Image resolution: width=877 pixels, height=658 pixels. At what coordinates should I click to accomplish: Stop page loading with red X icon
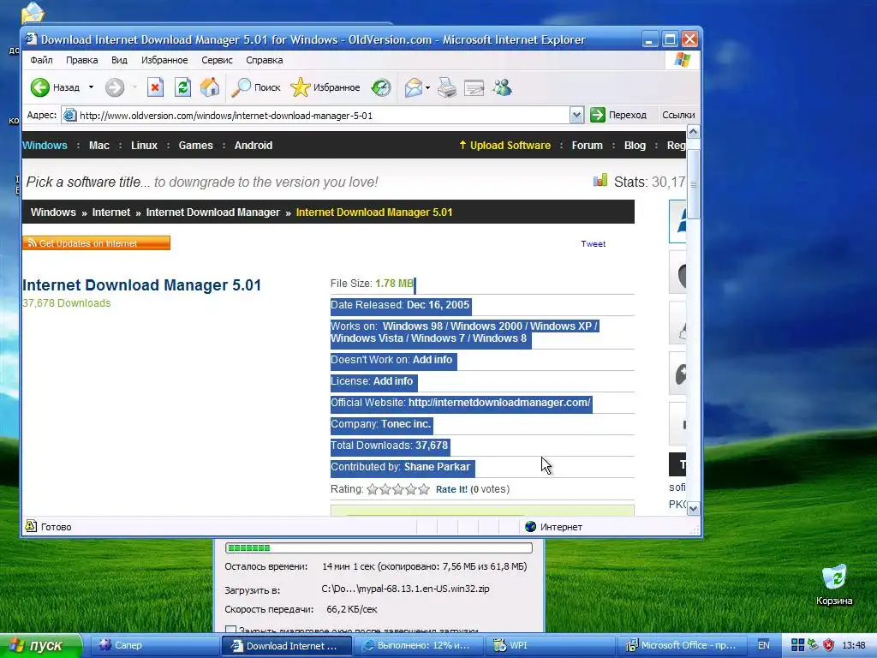point(156,87)
